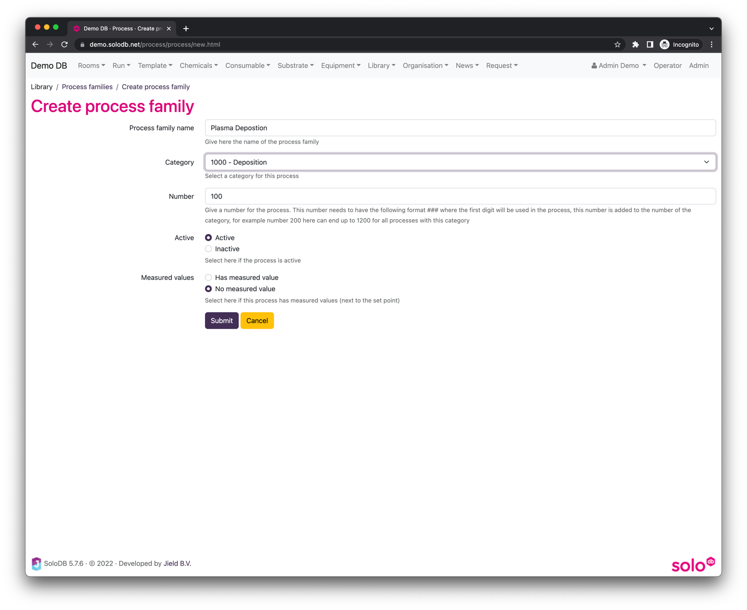Click the Process family name field

[460, 128]
